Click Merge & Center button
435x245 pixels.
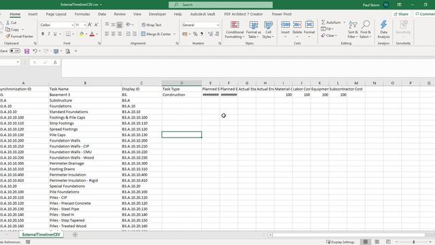(156, 34)
